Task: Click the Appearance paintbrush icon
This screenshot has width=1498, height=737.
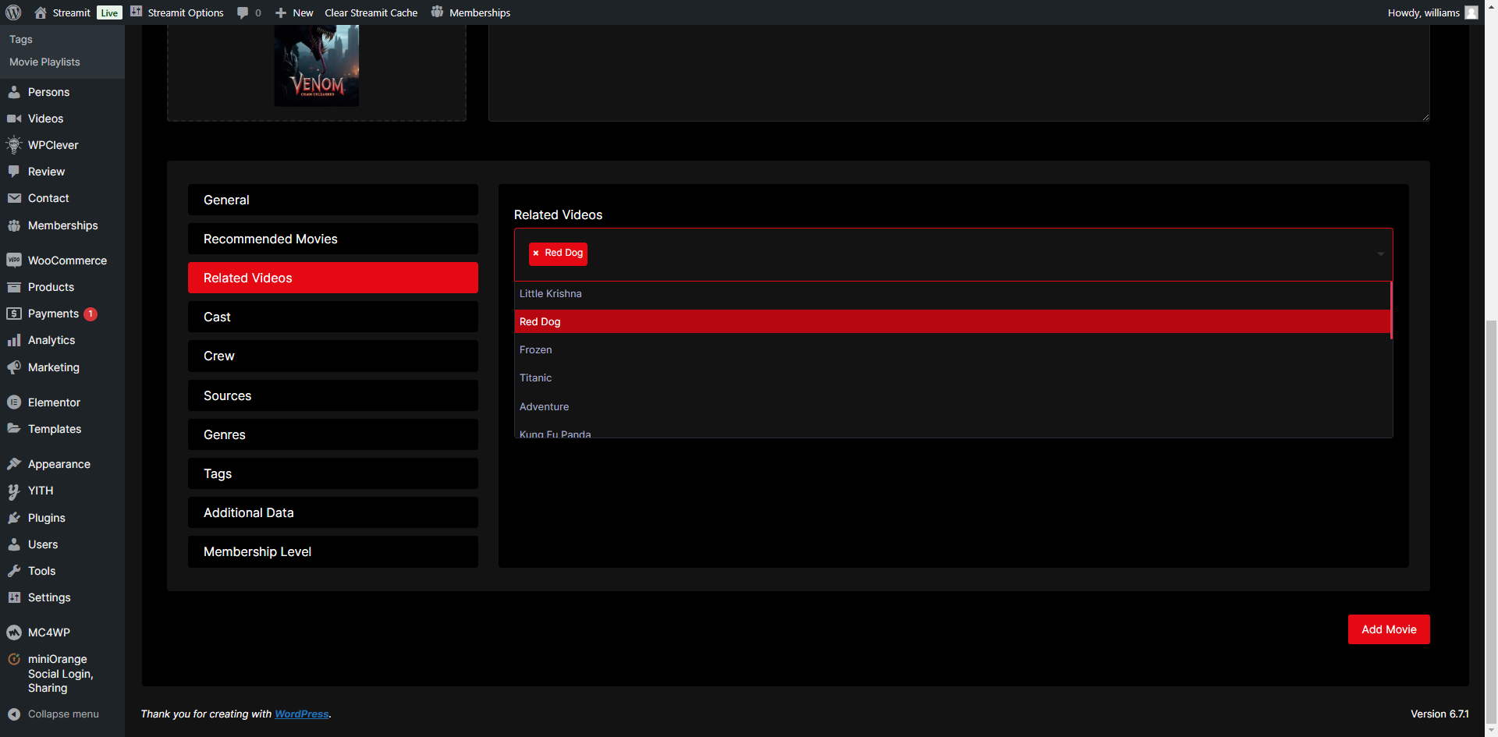Action: coord(14,464)
